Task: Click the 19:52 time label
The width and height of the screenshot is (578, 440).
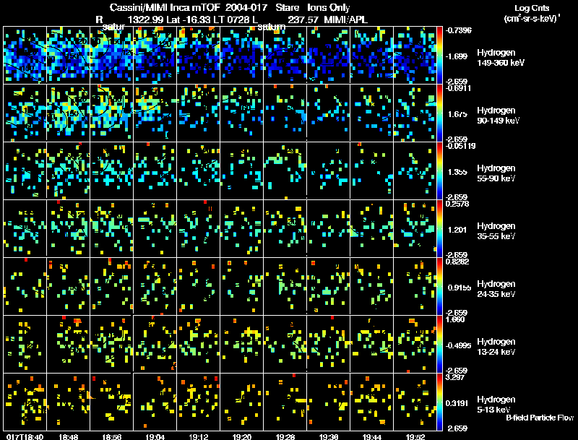Action: tap(415, 436)
